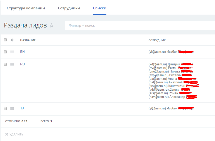Viewport: 215px width, 141px height.
Task: Select employee (nav@asm.ru) Александр entry
Action: point(173,97)
